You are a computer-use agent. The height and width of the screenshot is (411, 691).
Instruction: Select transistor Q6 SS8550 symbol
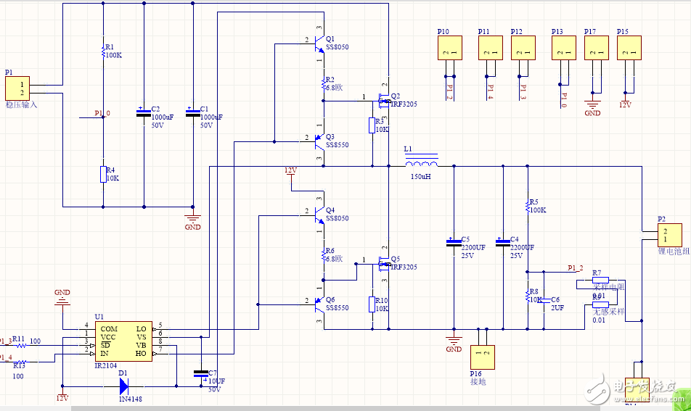[x=320, y=304]
